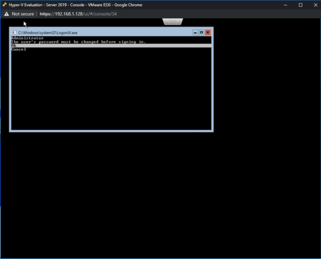
Task: Click the Administrator user name line
Action: (x=27, y=38)
